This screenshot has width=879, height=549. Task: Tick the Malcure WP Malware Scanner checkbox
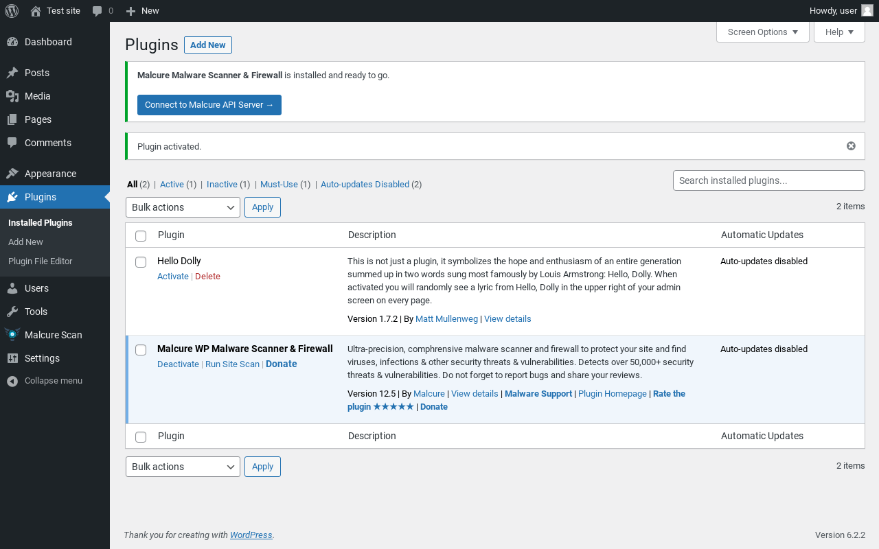point(141,350)
